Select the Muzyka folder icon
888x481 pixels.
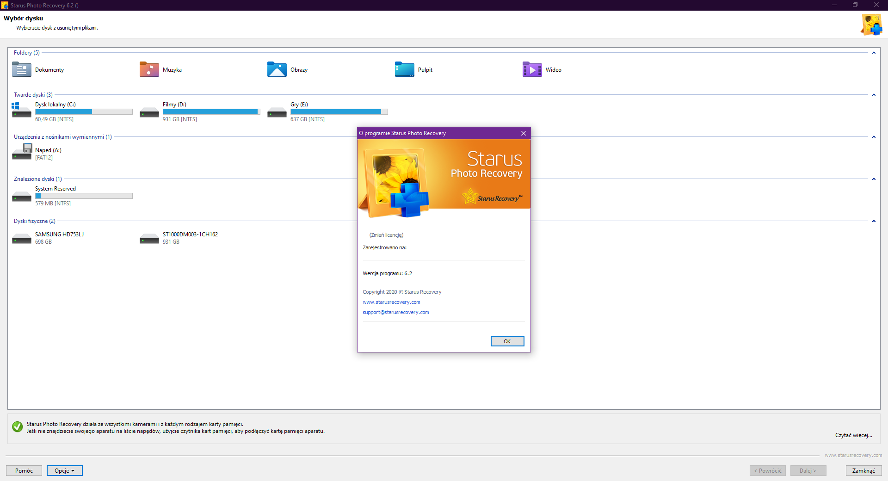149,69
